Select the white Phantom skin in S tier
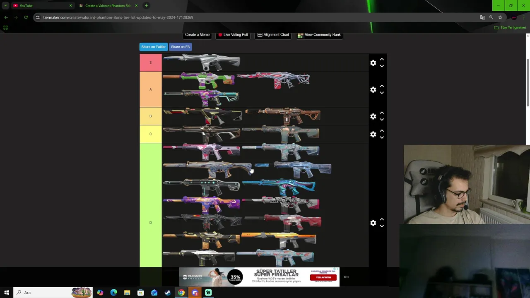This screenshot has width=530, height=298. 202,62
